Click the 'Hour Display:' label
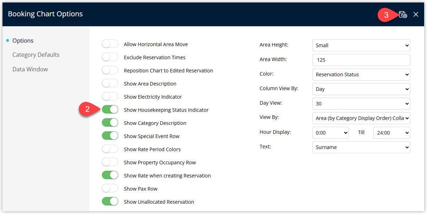This screenshot has width=427, height=214. point(275,132)
